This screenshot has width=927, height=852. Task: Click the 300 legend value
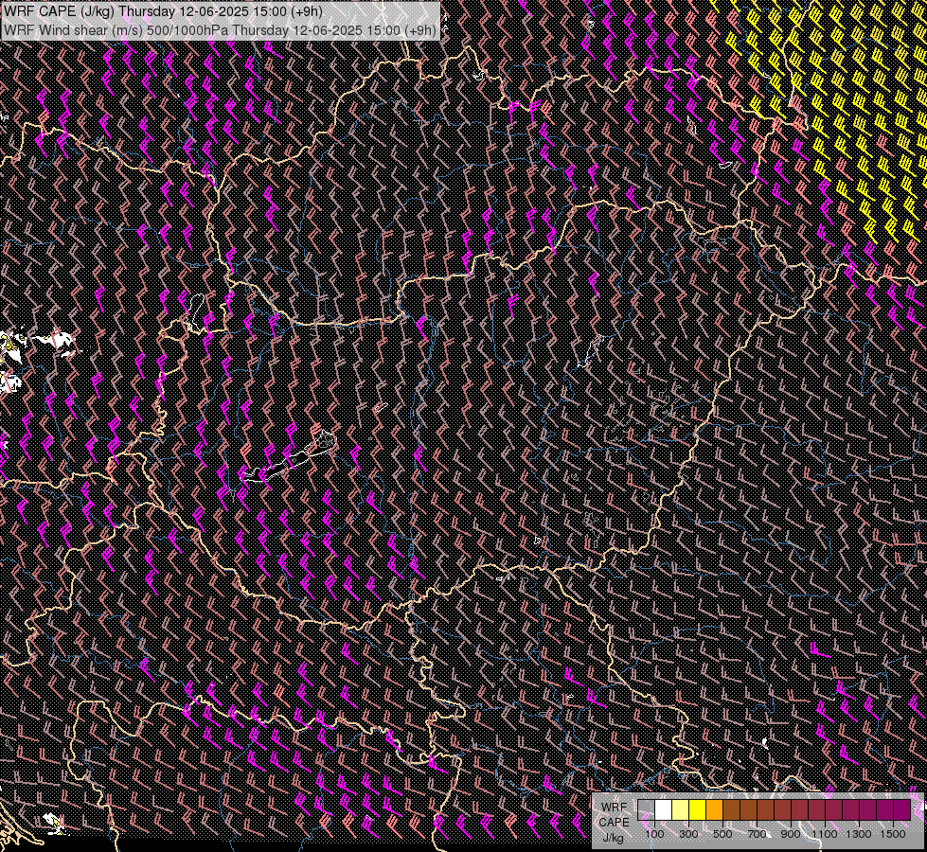point(688,834)
